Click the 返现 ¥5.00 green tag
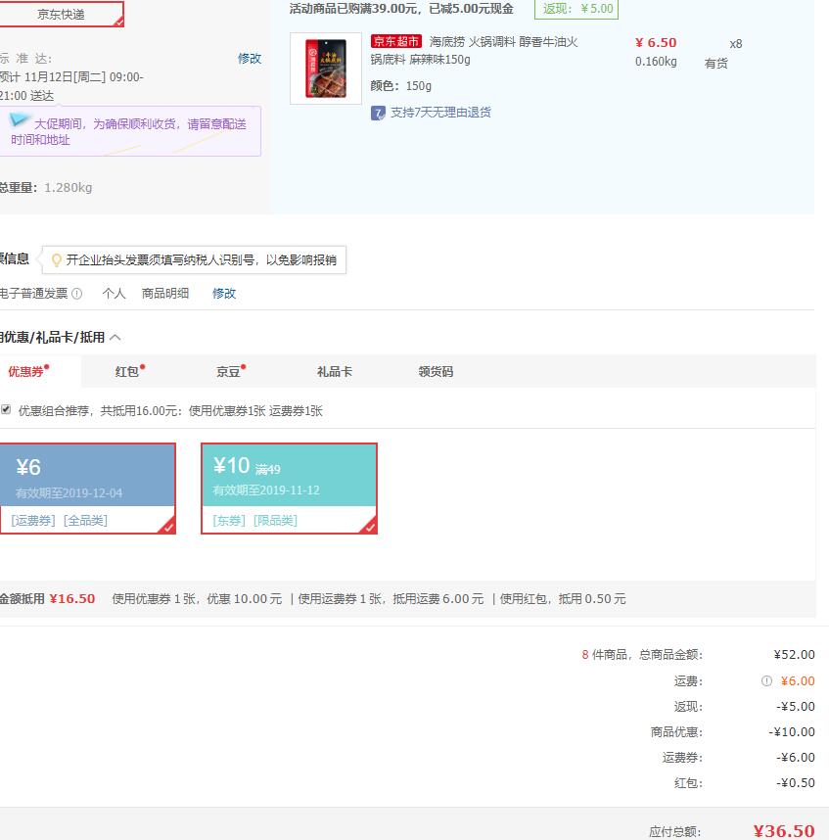The width and height of the screenshot is (829, 840). click(x=576, y=9)
